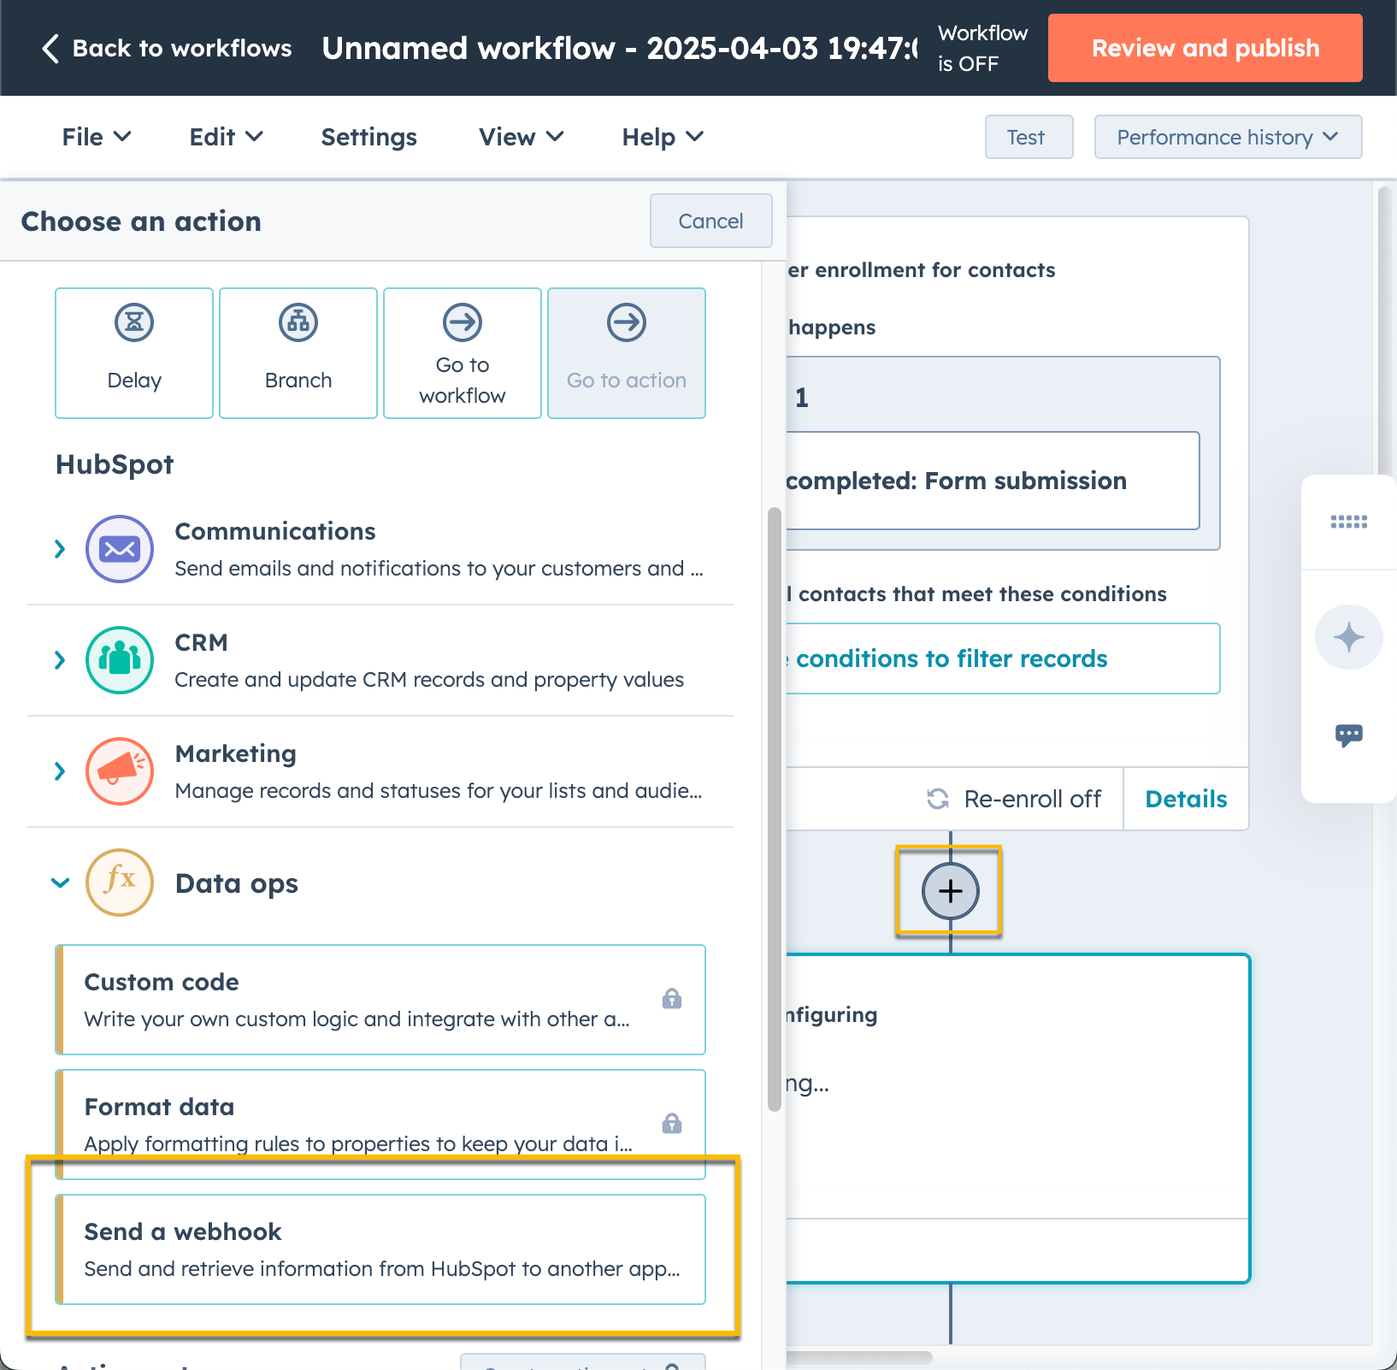
Task: Open the Help menu
Action: coord(663,137)
